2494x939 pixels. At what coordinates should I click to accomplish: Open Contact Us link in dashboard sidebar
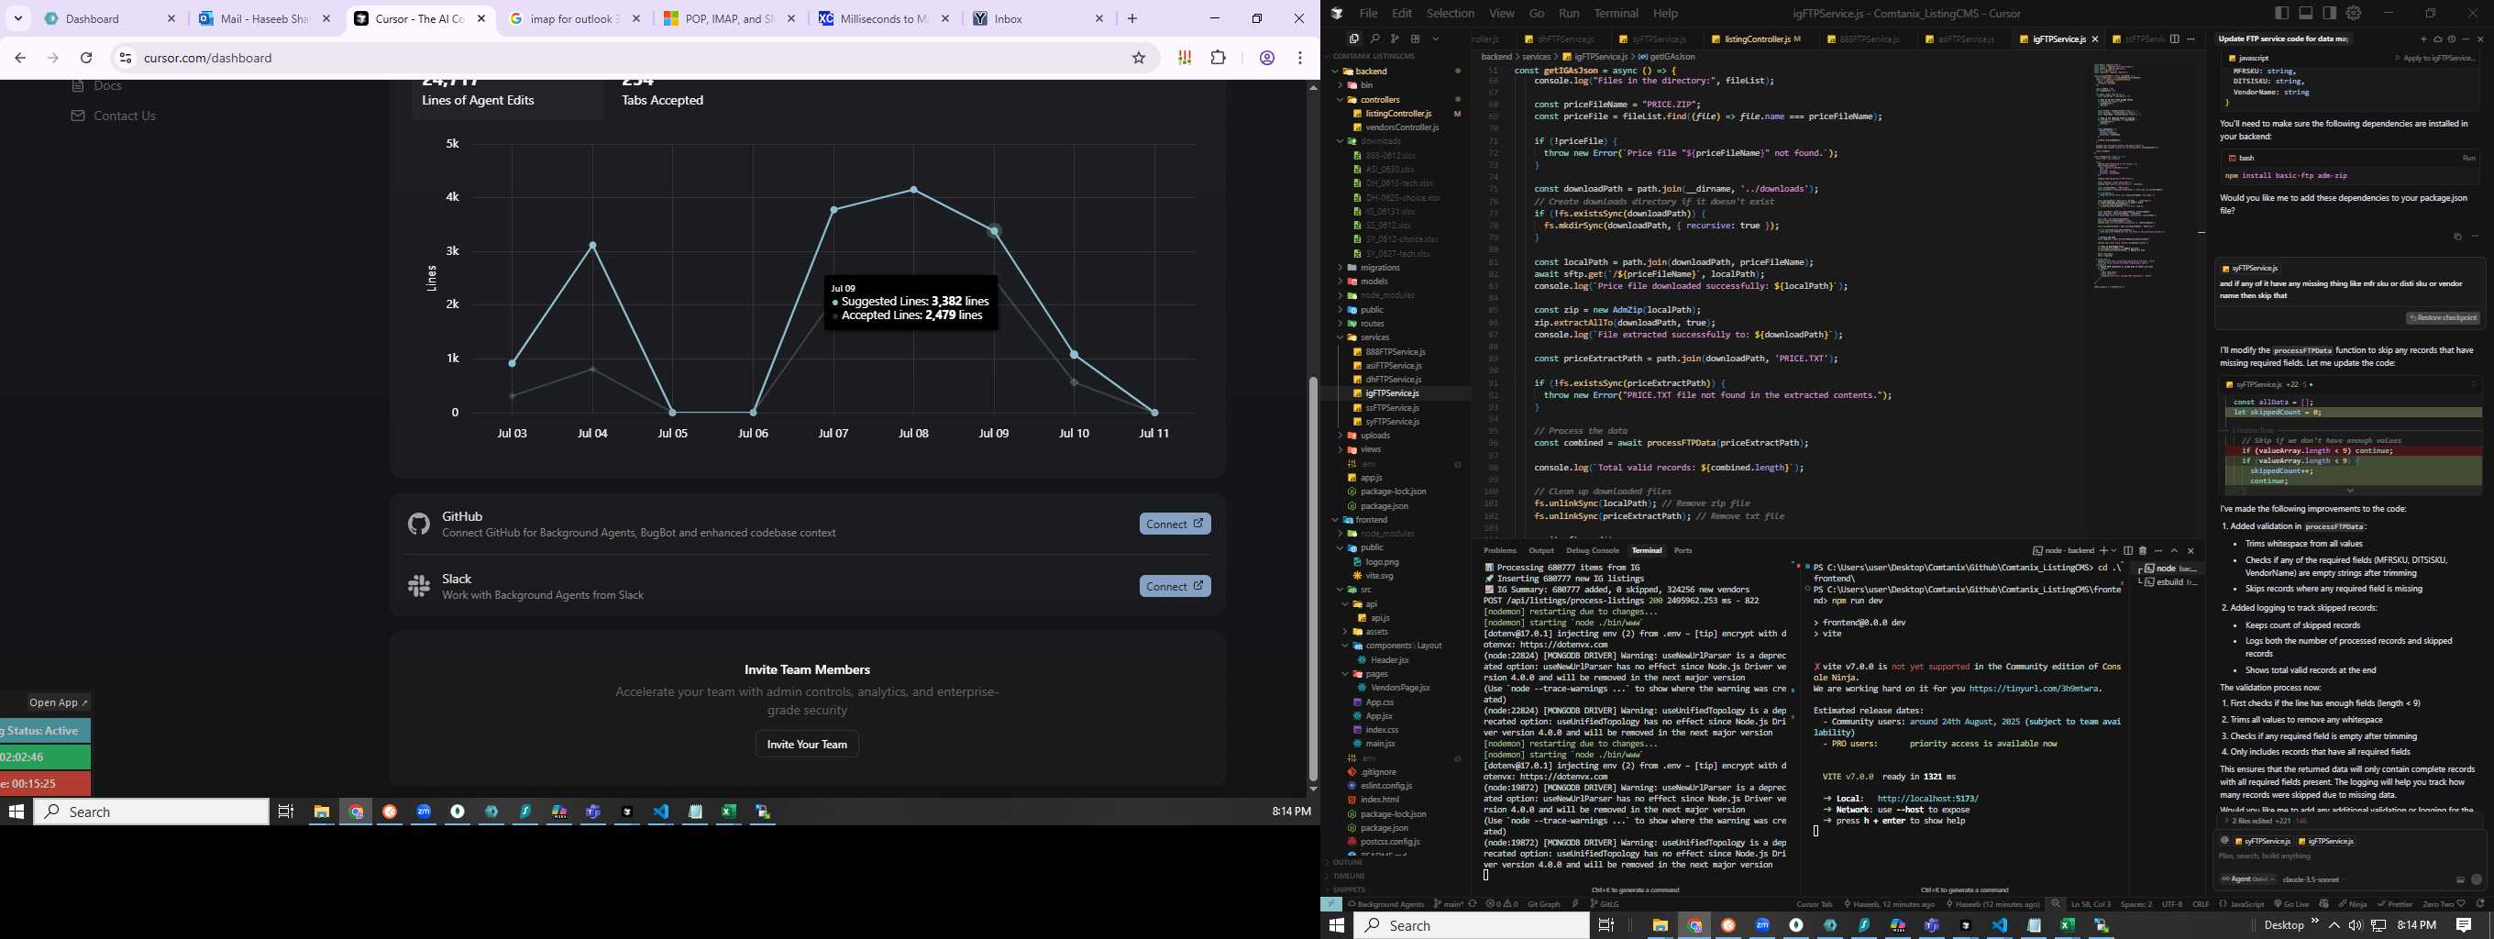coord(124,116)
